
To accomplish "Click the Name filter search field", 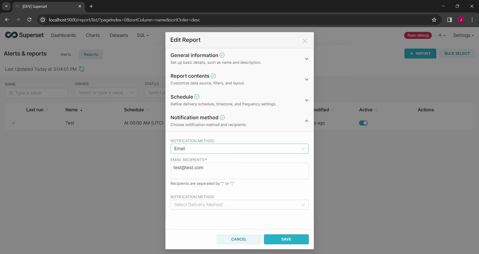I will 36,93.
